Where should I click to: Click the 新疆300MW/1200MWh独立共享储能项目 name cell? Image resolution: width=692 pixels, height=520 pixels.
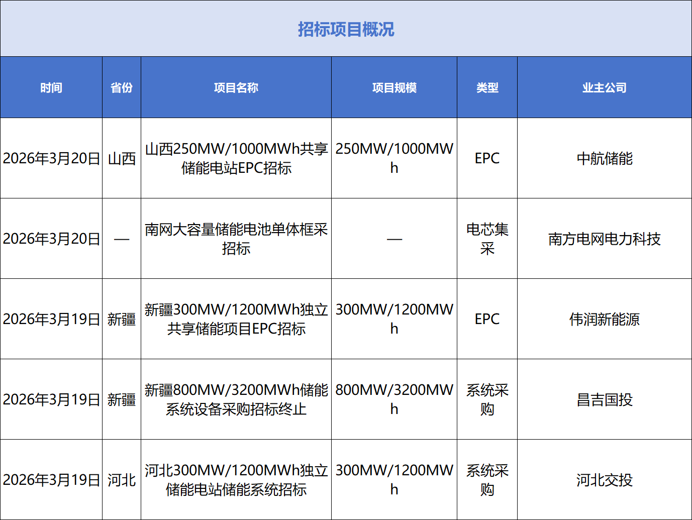236,319
